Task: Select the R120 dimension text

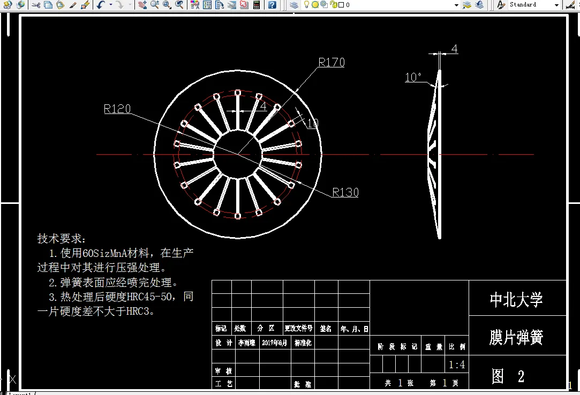Action: [117, 109]
